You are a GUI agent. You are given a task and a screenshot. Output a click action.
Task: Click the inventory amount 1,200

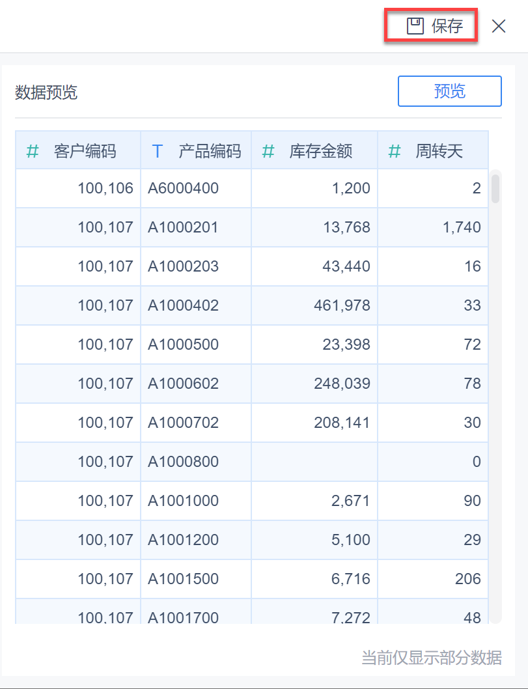314,188
